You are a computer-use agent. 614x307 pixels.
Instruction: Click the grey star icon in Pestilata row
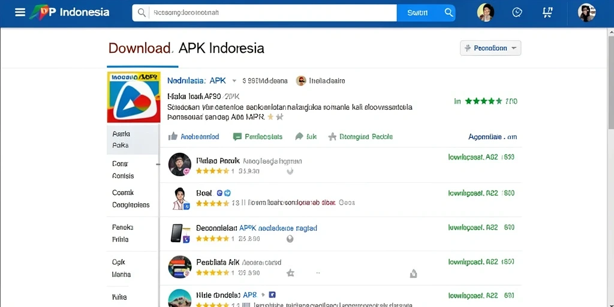click(x=290, y=273)
